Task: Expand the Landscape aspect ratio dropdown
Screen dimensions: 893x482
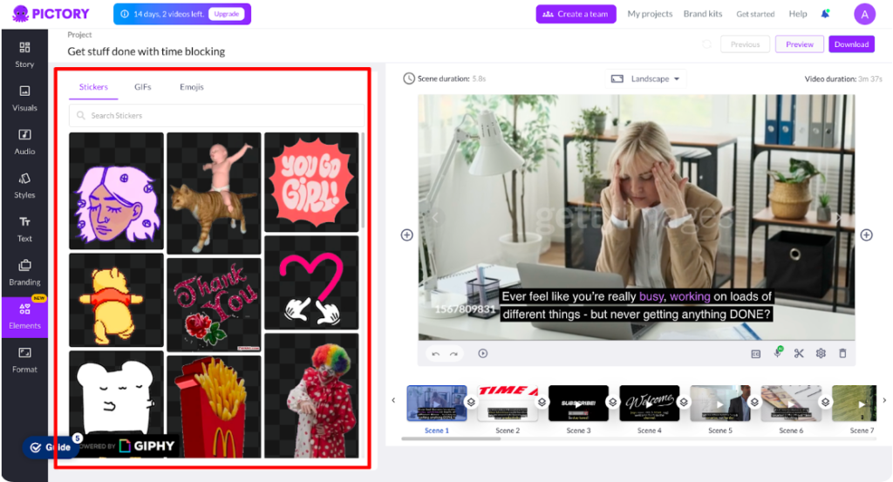Action: [646, 78]
